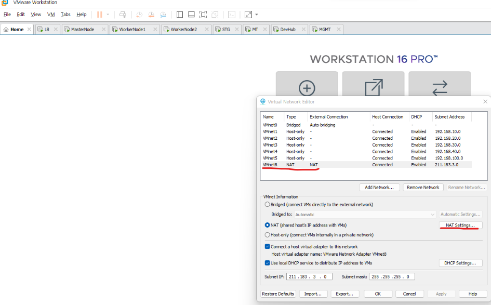The width and height of the screenshot is (491, 305).
Task: Click the stretch guest display icon
Action: pos(248,15)
